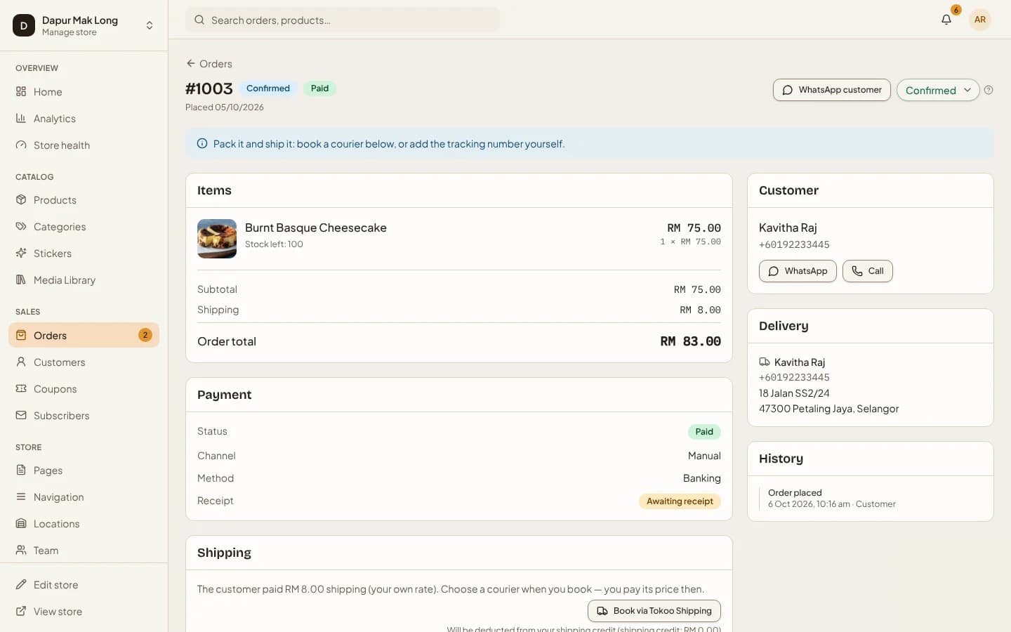Book via Tokoo Shipping
This screenshot has height=632, width=1011.
pos(654,611)
